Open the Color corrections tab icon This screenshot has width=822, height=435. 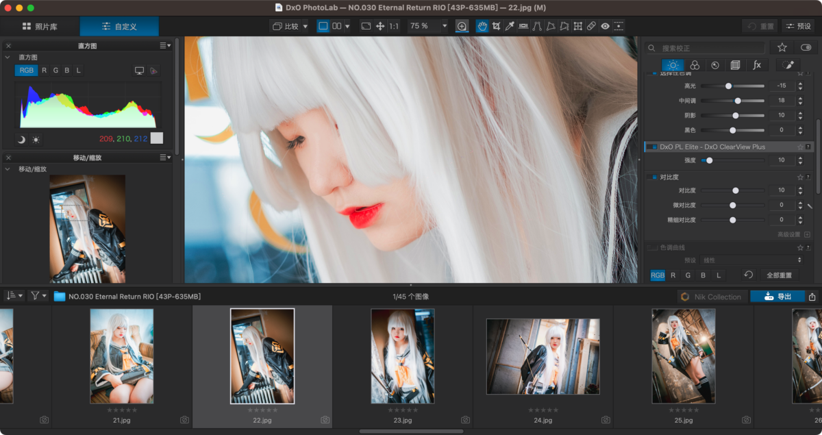tap(695, 65)
